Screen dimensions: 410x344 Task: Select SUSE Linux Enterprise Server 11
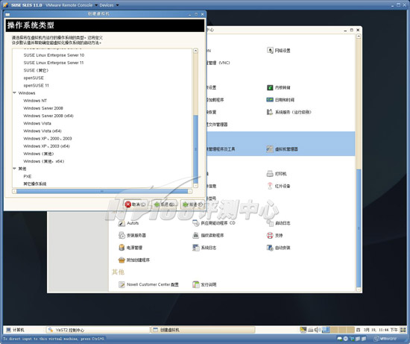(54, 63)
